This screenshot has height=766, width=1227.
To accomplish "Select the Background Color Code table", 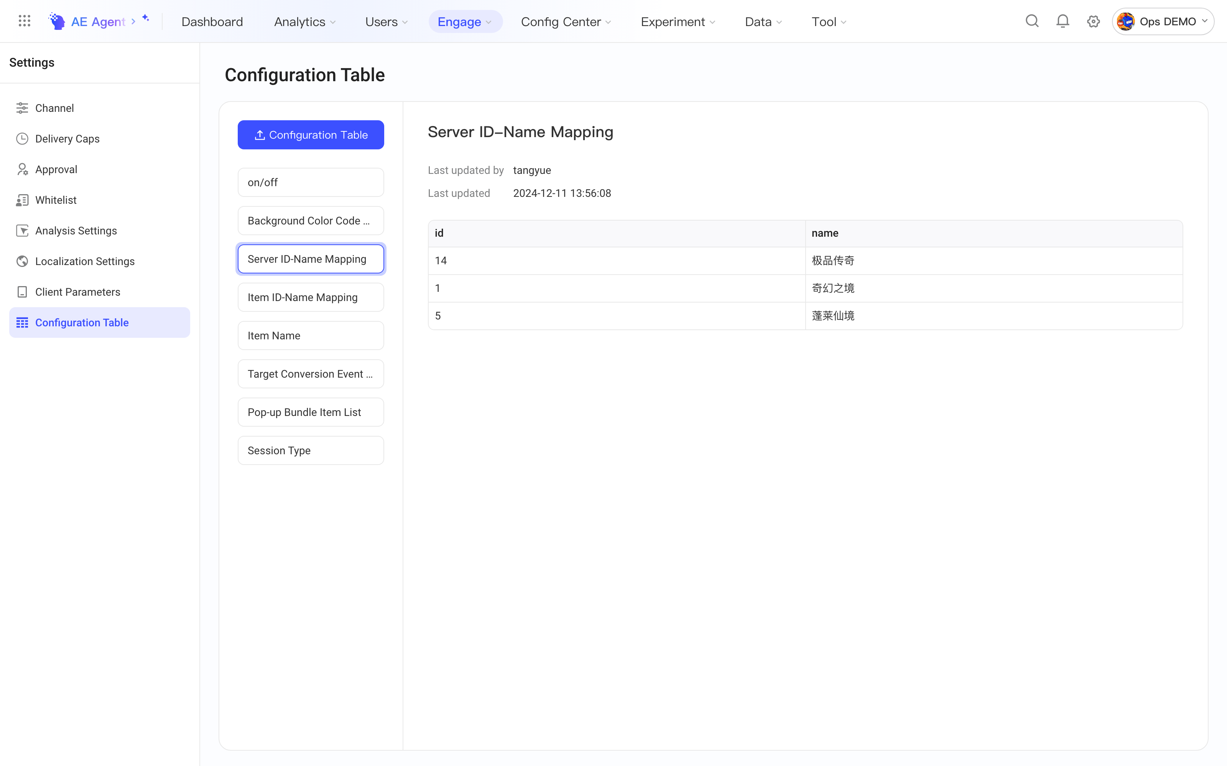I will [311, 221].
